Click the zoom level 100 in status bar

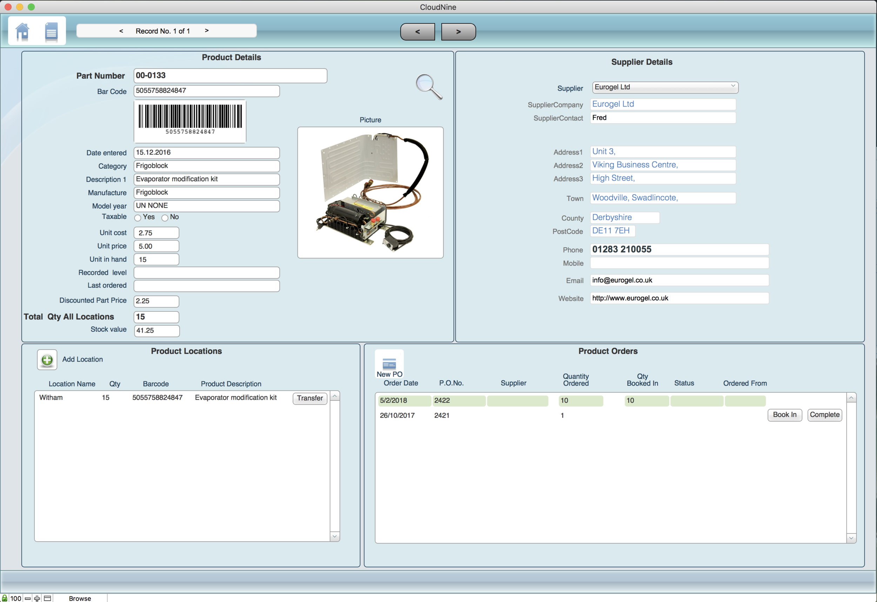click(15, 598)
